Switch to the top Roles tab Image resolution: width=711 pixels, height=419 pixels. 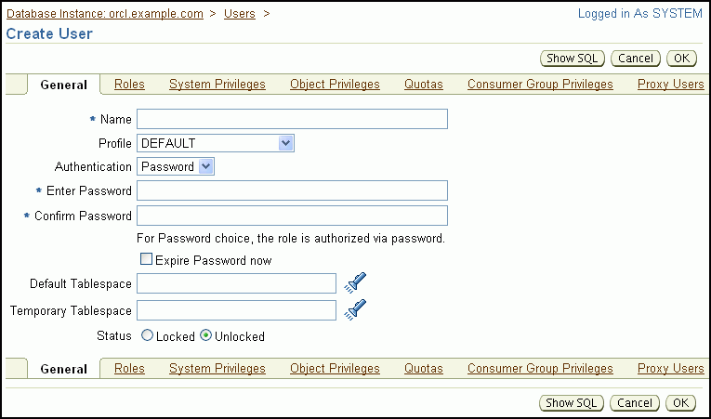coord(129,85)
